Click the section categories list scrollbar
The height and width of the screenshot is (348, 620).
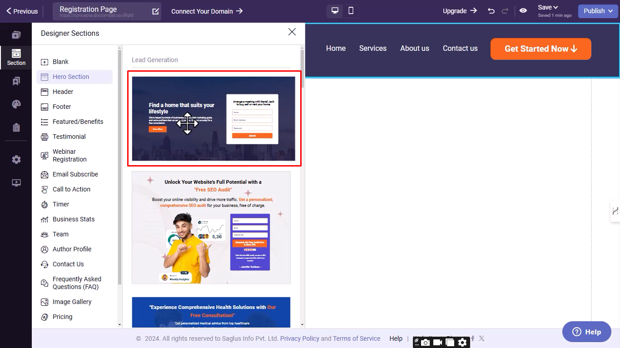click(x=120, y=168)
